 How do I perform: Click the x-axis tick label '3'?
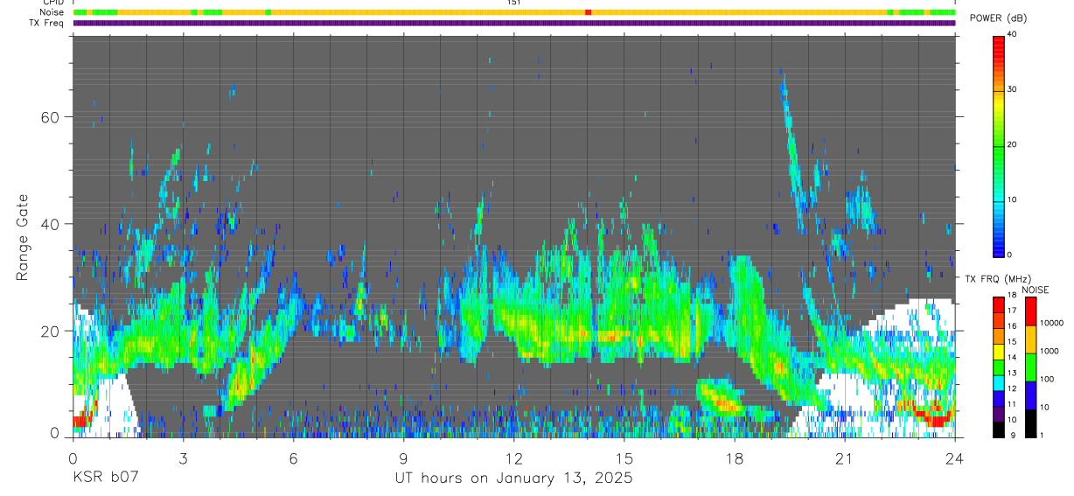[183, 458]
